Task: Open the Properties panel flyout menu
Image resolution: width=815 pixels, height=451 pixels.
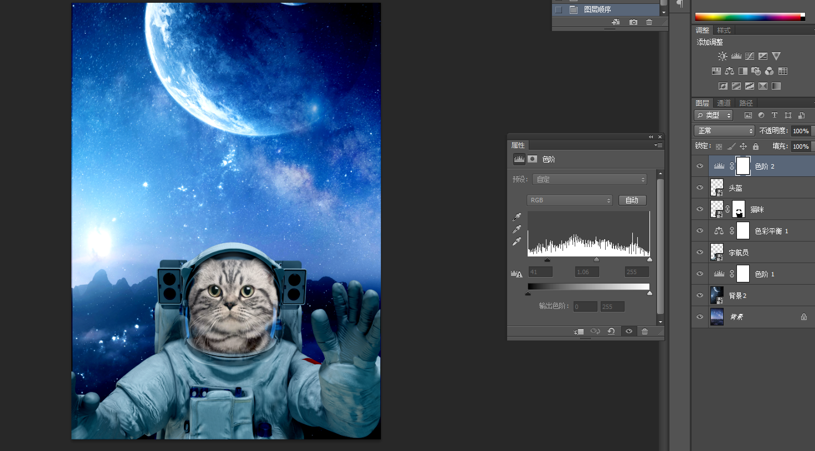Action: [658, 145]
